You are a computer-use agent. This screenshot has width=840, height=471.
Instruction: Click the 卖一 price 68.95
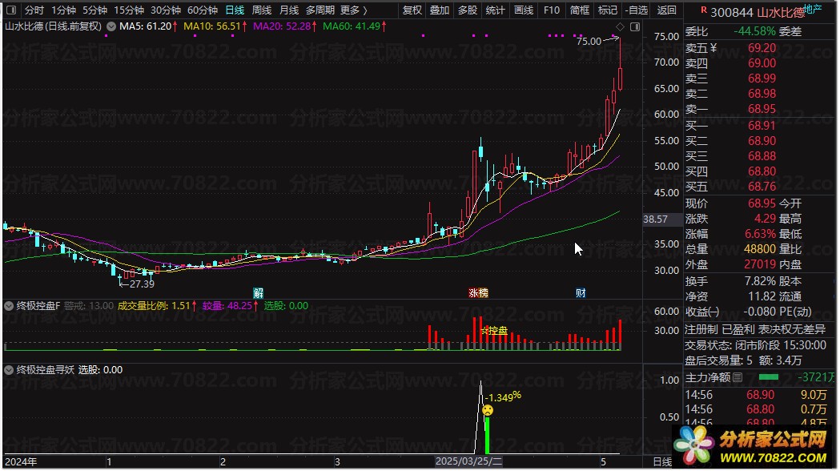[762, 109]
